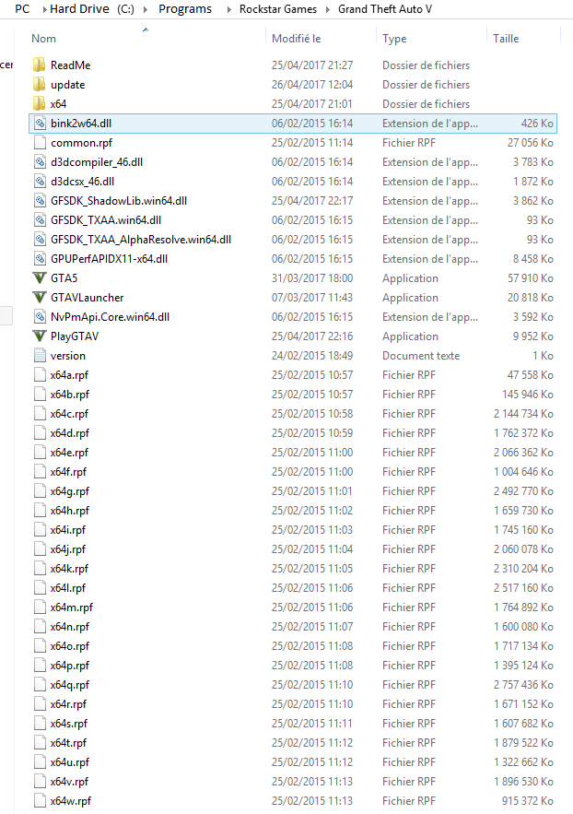Viewport: 573px width, 814px height.
Task: Sort by Type column header
Action: click(394, 39)
